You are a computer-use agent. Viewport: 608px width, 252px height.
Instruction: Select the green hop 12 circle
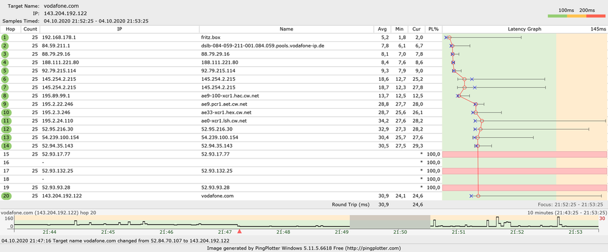tap(6, 129)
